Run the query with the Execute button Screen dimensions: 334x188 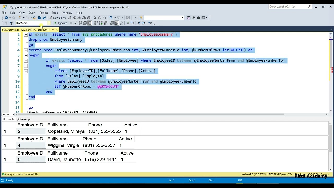[61, 23]
